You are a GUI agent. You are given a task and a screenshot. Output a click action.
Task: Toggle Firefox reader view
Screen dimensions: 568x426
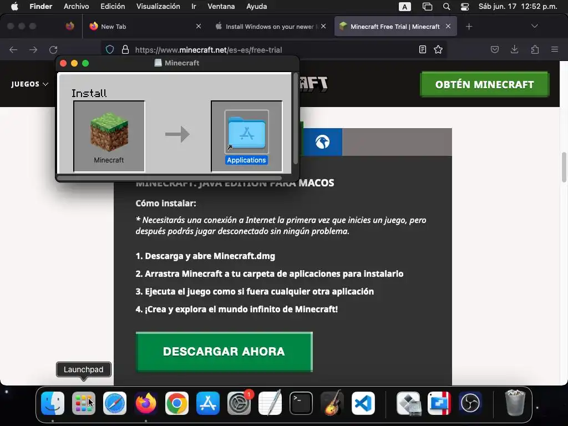tap(422, 49)
